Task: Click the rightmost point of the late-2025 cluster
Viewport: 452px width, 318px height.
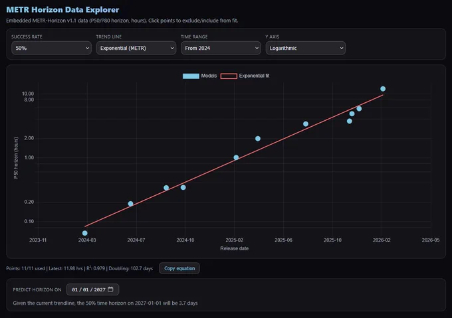Action: pyautogui.click(x=359, y=108)
